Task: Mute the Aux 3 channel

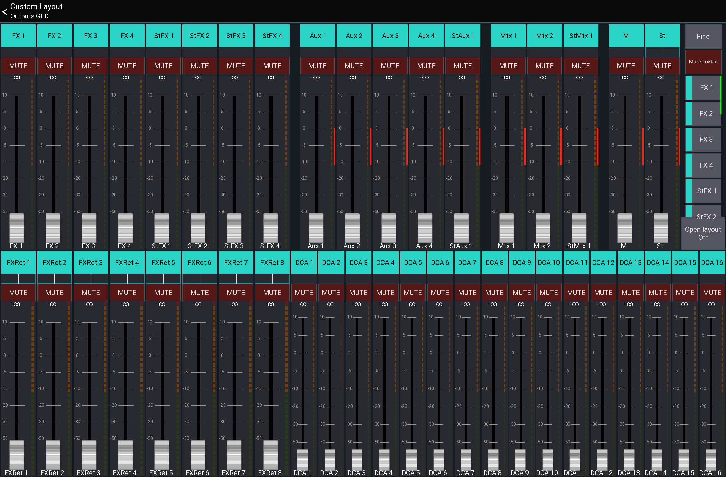Action: point(390,66)
